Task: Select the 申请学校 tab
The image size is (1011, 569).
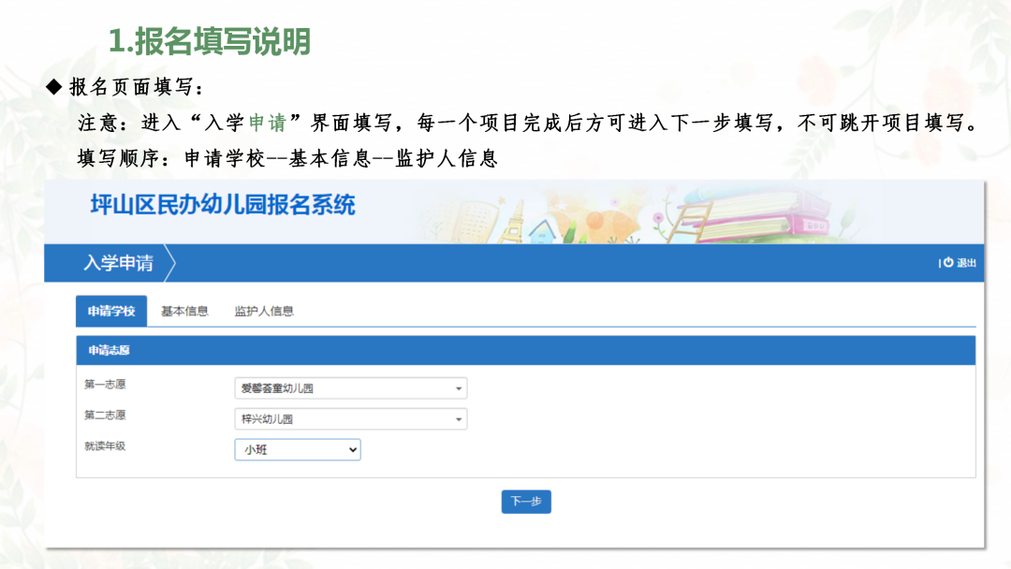Action: (x=110, y=311)
